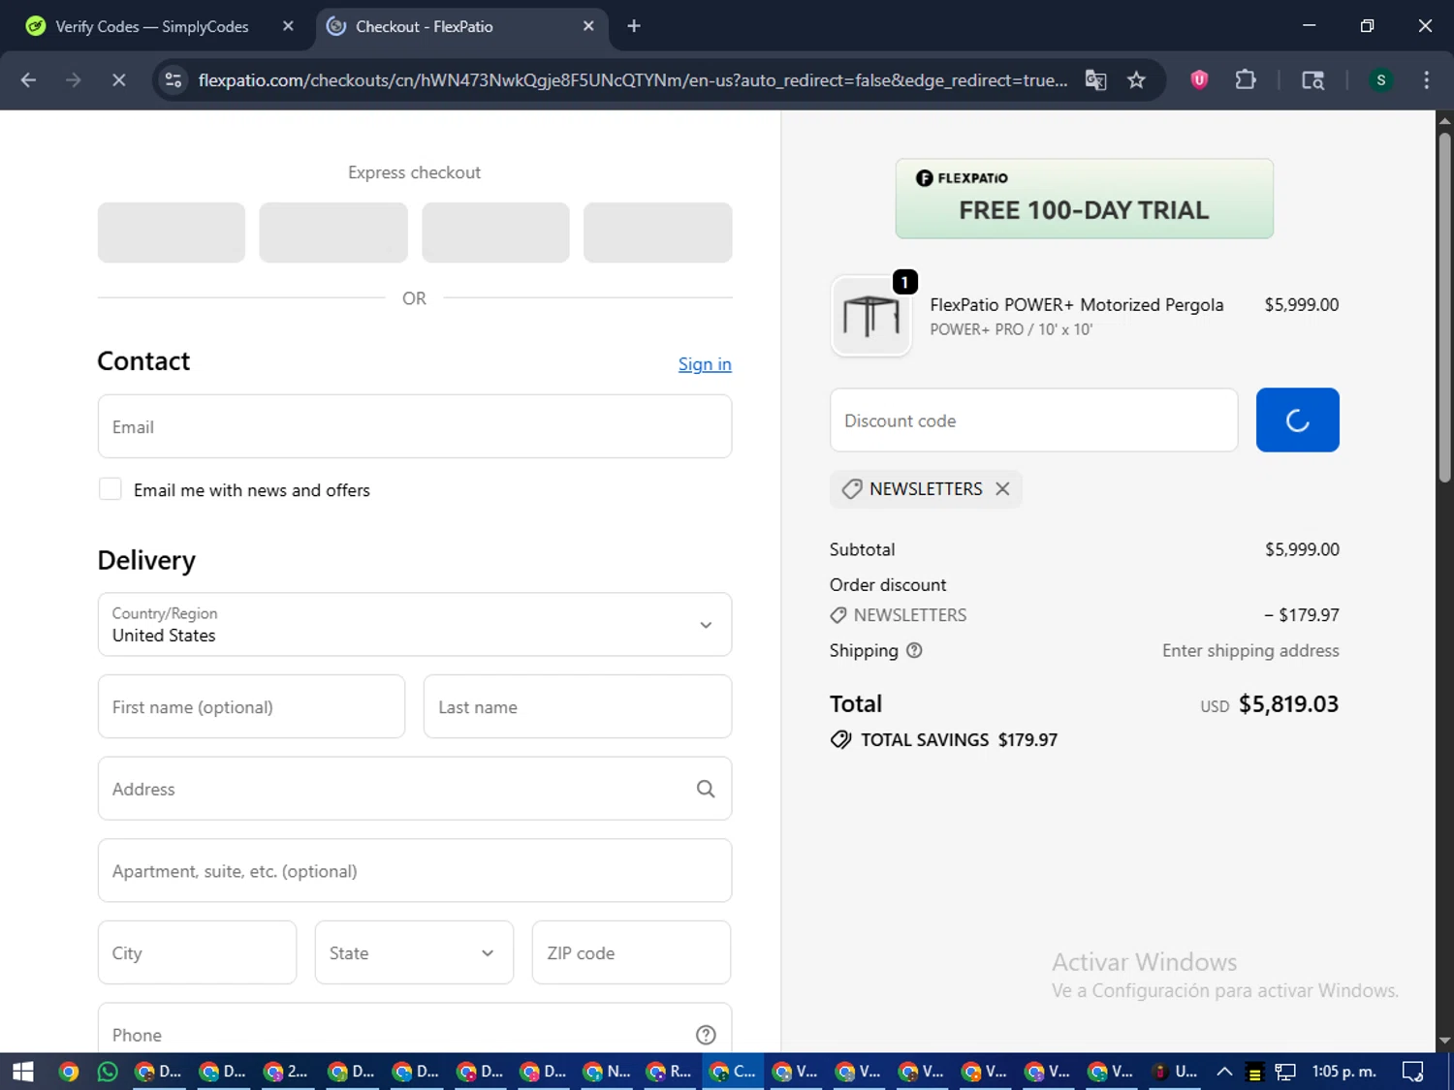The width and height of the screenshot is (1454, 1090).
Task: Click the Sign in link
Action: (x=705, y=364)
